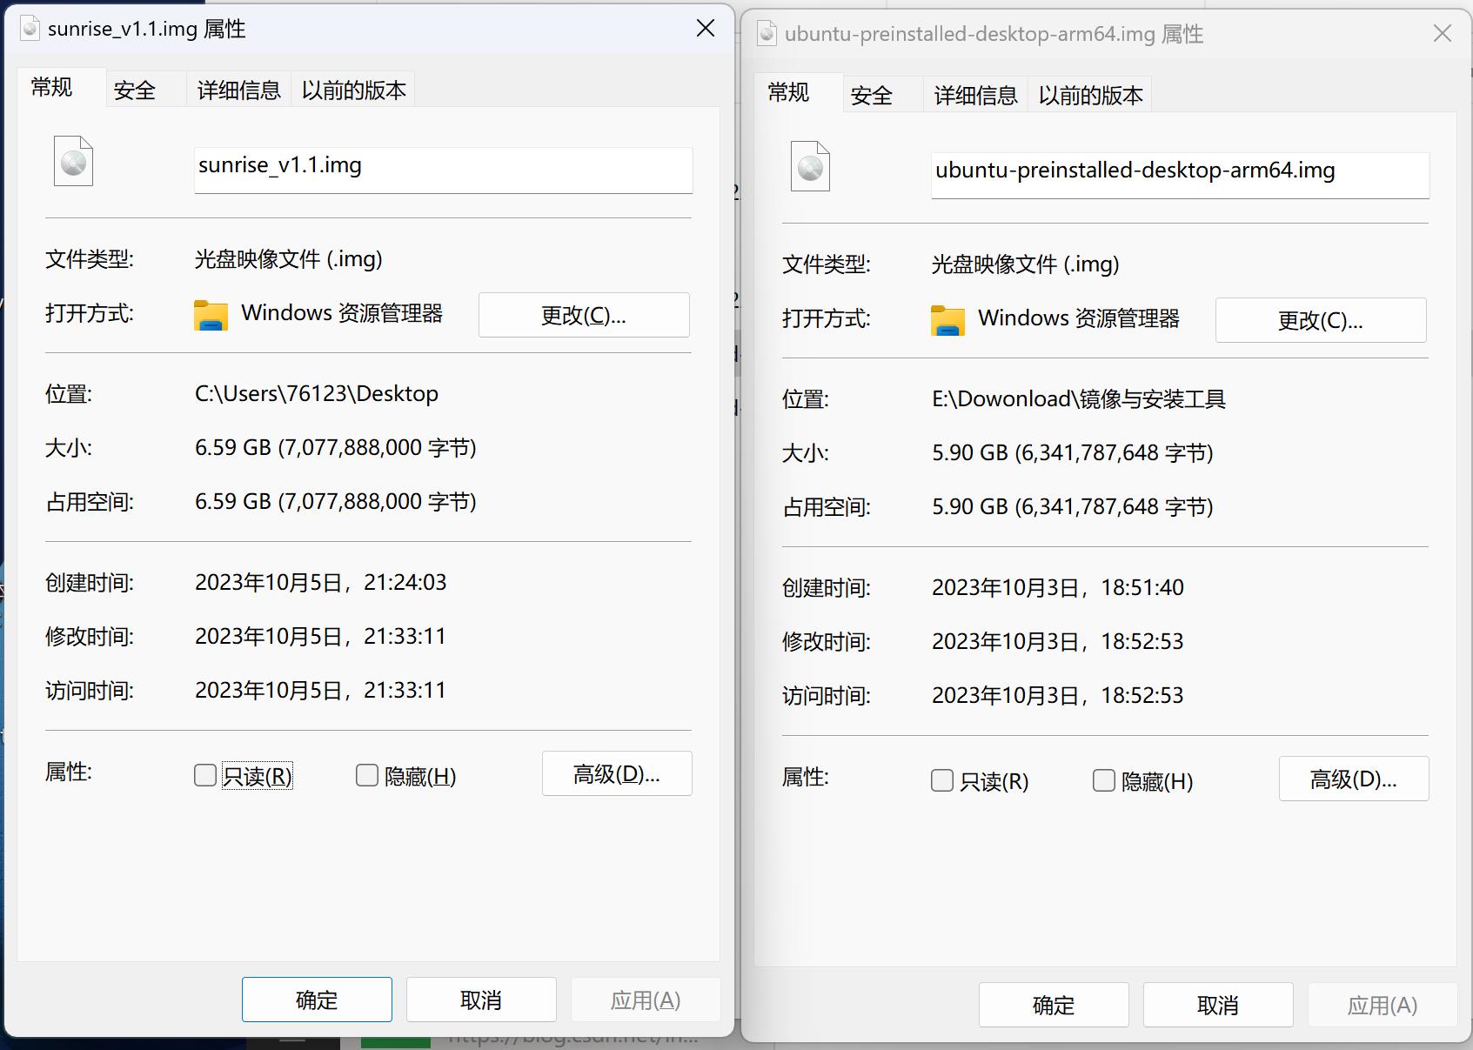Confirm with 确定 in ubuntu image properties

(1054, 1005)
